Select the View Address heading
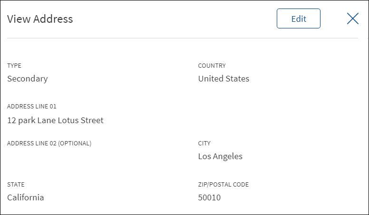369x215 pixels. tap(40, 19)
